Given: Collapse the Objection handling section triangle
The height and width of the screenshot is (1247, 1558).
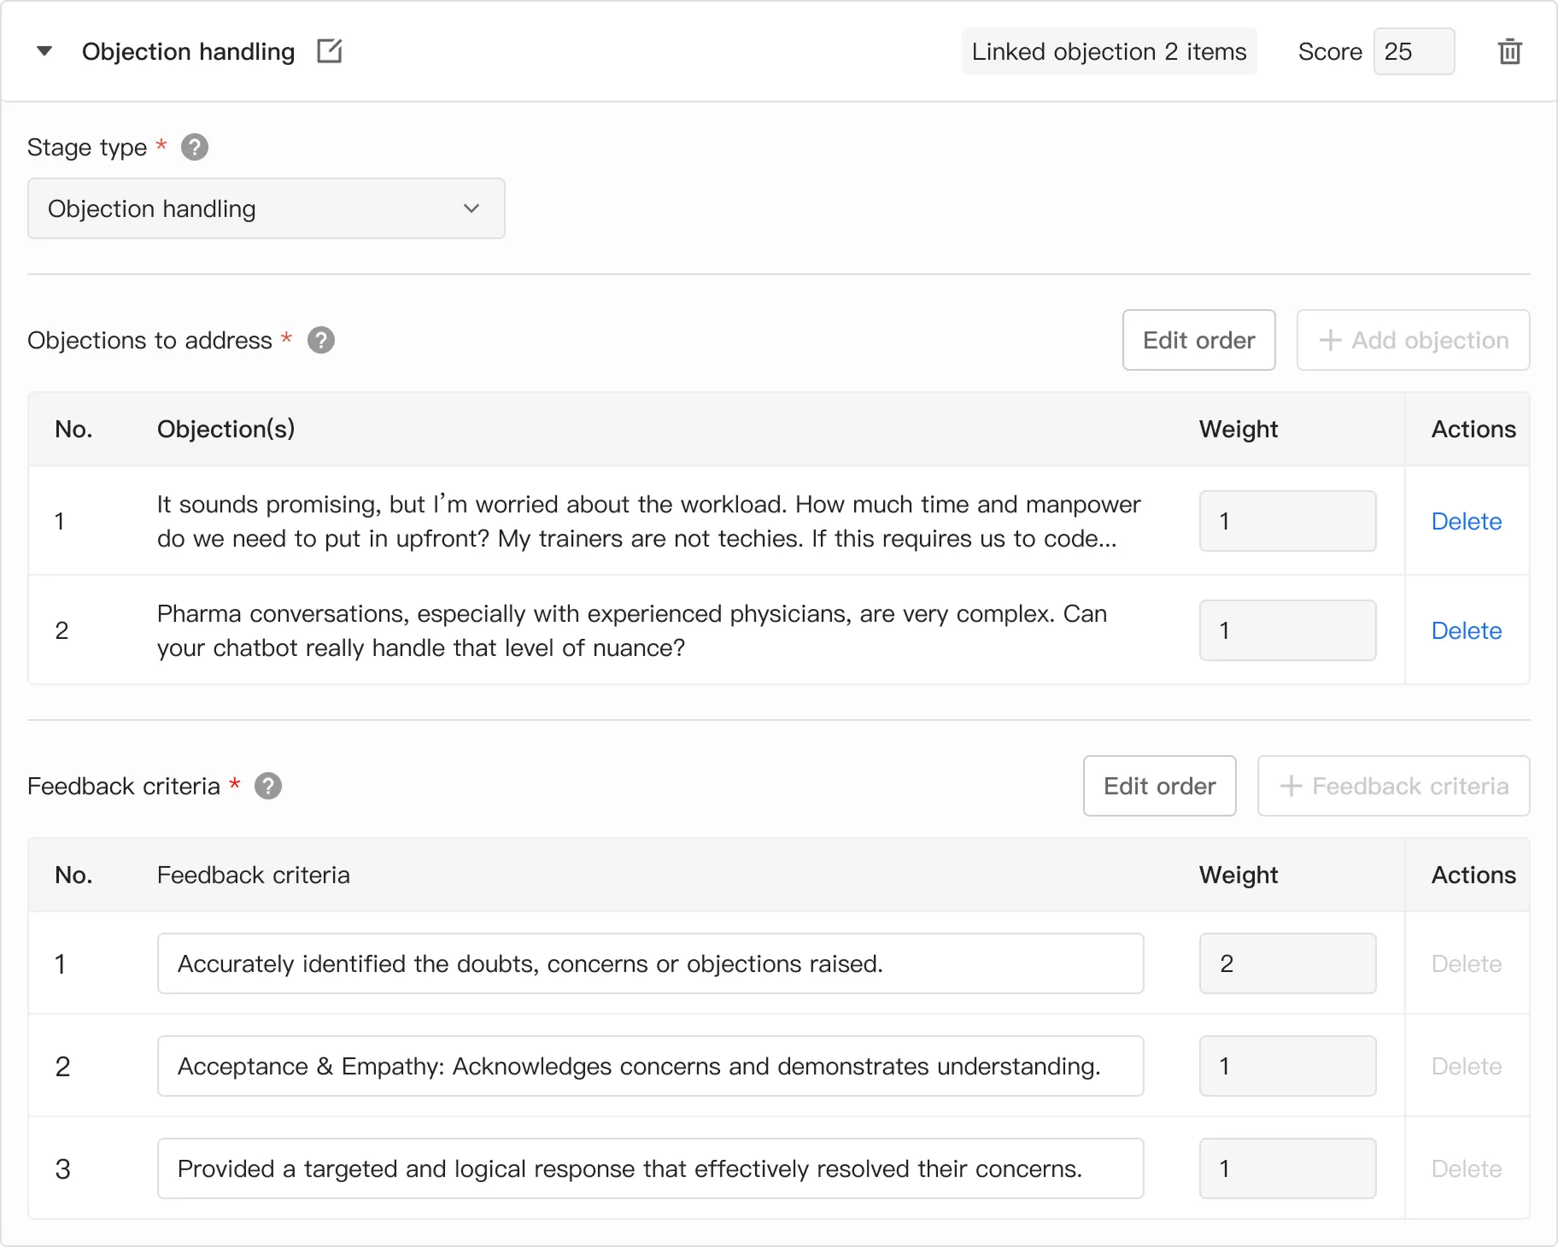Looking at the screenshot, I should pyautogui.click(x=44, y=51).
